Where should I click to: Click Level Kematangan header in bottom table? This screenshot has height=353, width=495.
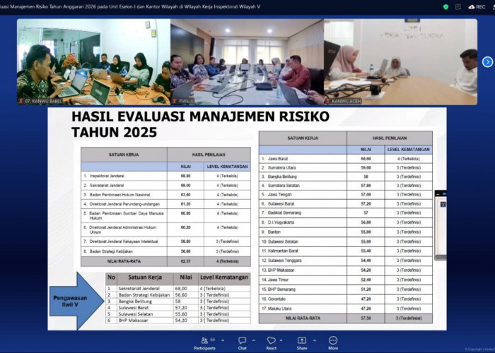coord(224,277)
